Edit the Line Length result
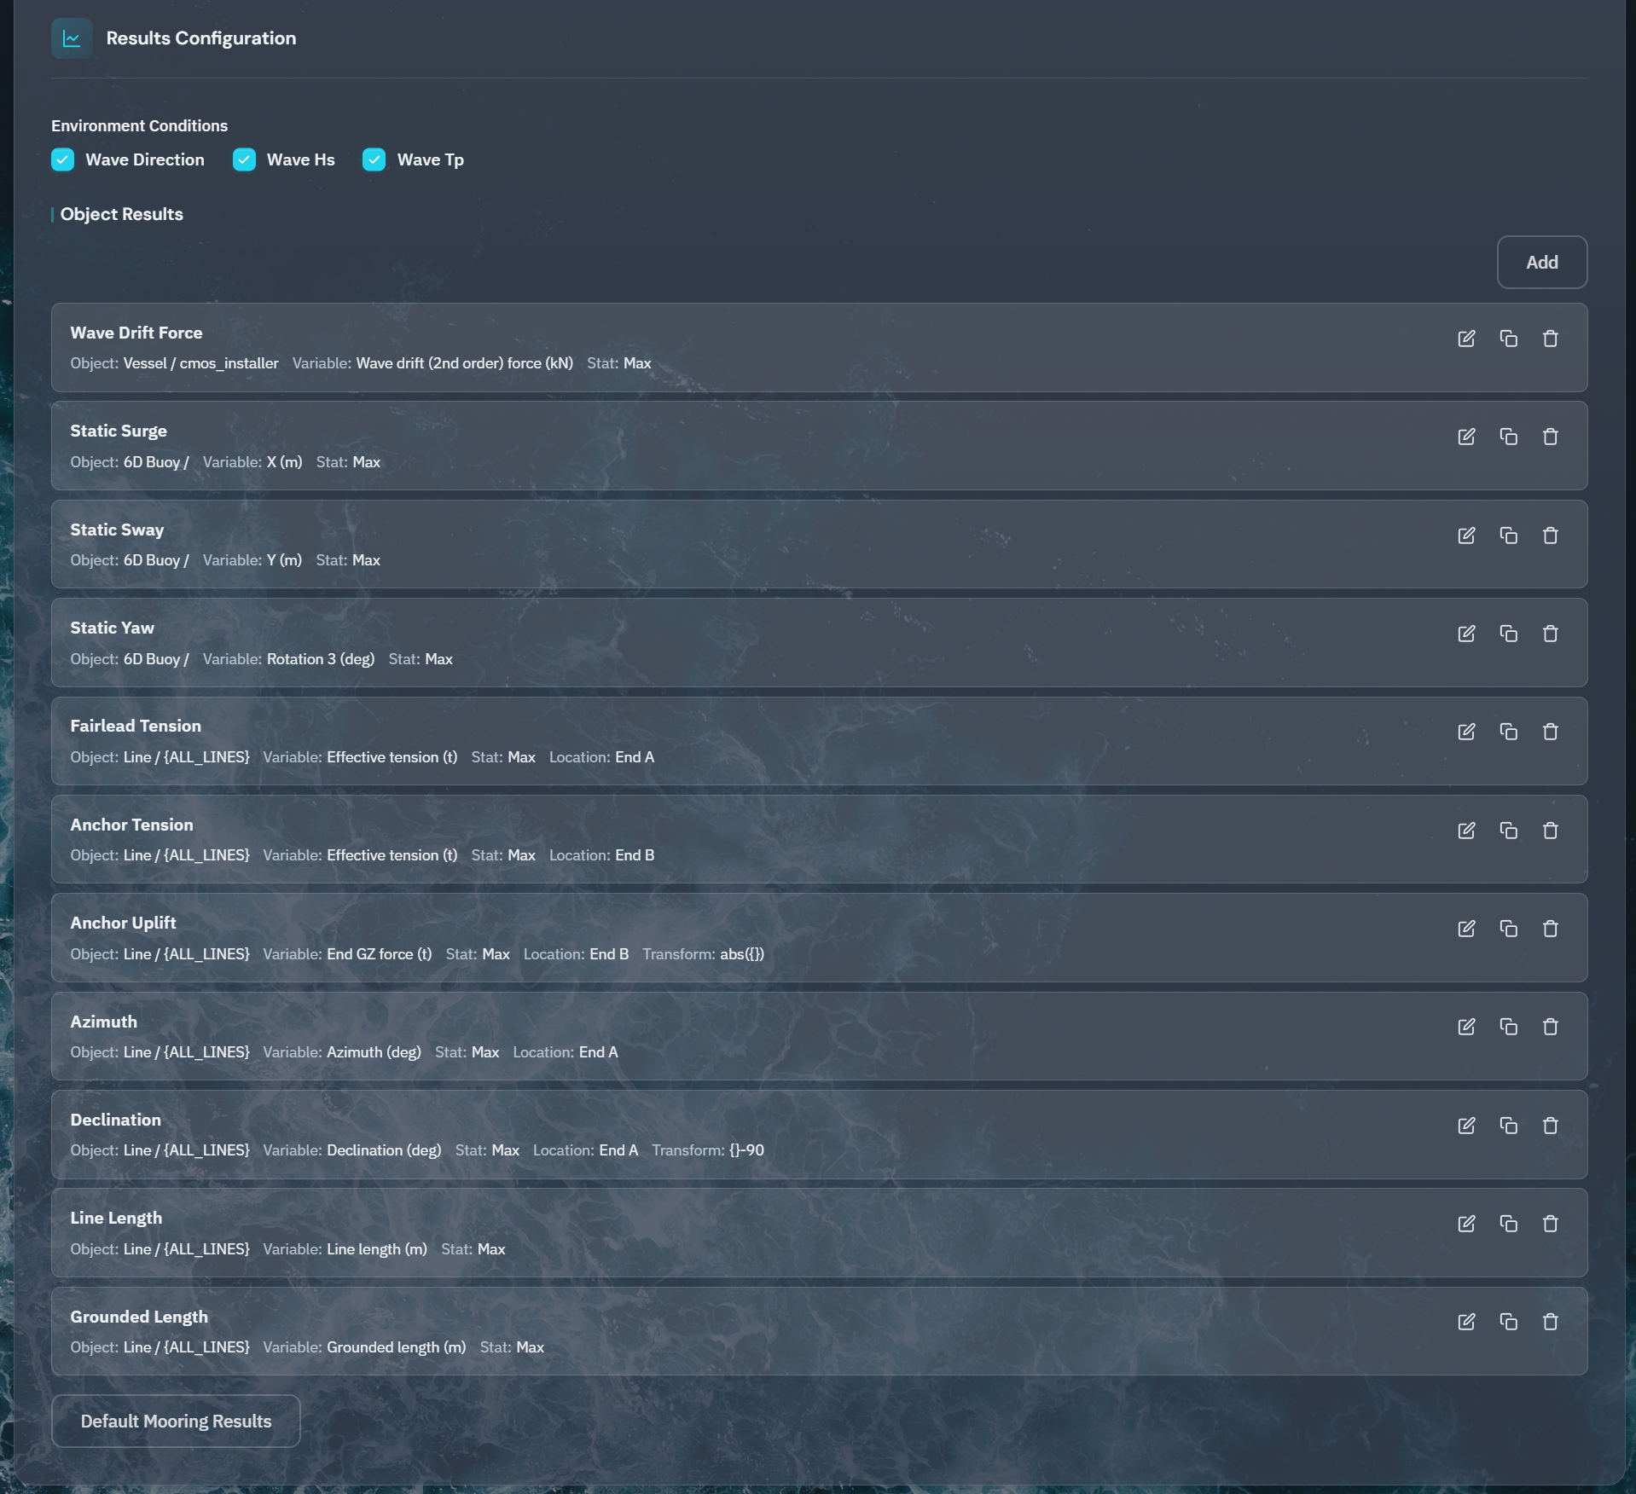 coord(1466,1224)
